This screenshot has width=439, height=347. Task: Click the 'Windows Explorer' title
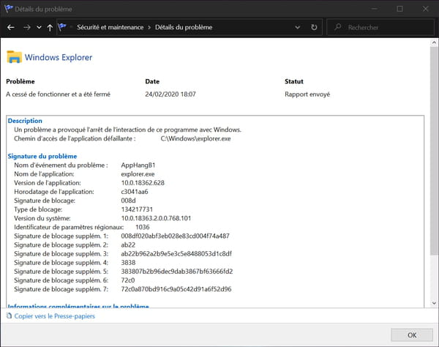tap(59, 57)
